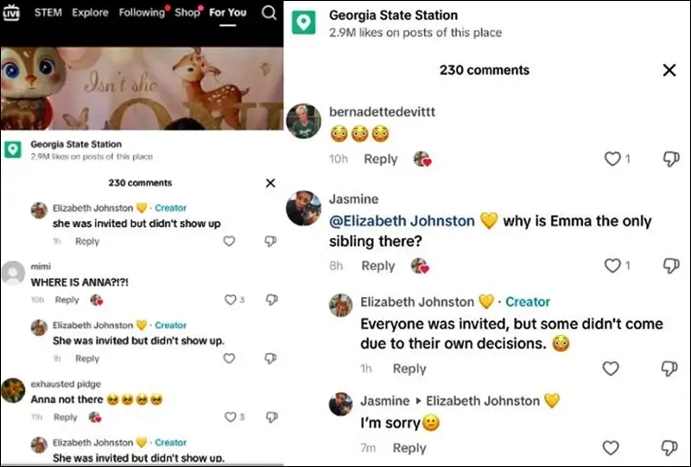
Task: Open bernadettedevittt's profile picture
Action: click(303, 121)
